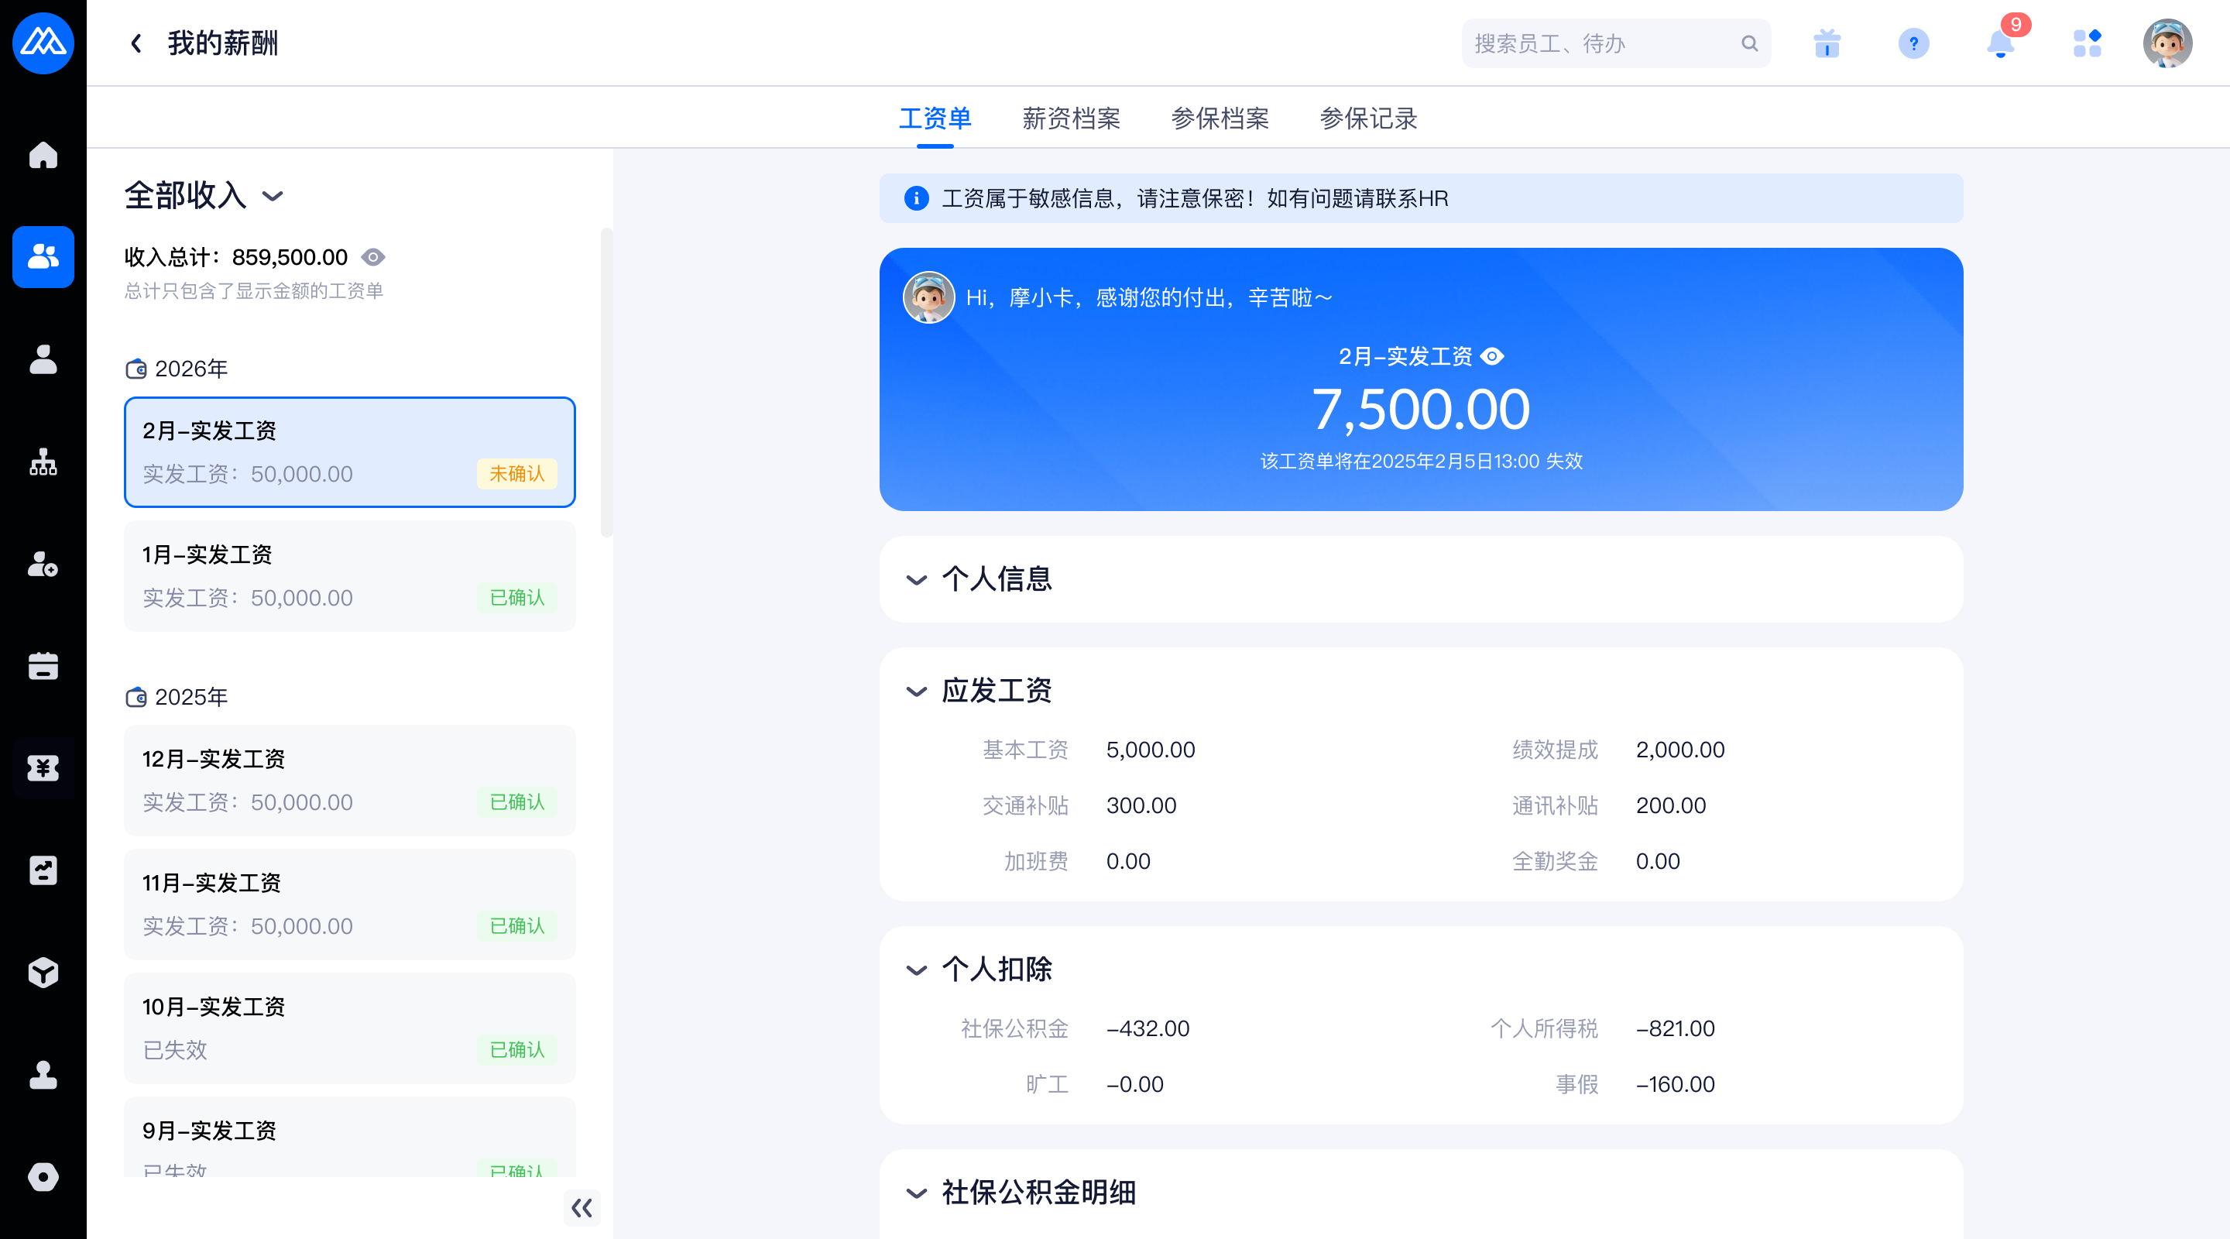Click the employee search field

pos(1601,43)
